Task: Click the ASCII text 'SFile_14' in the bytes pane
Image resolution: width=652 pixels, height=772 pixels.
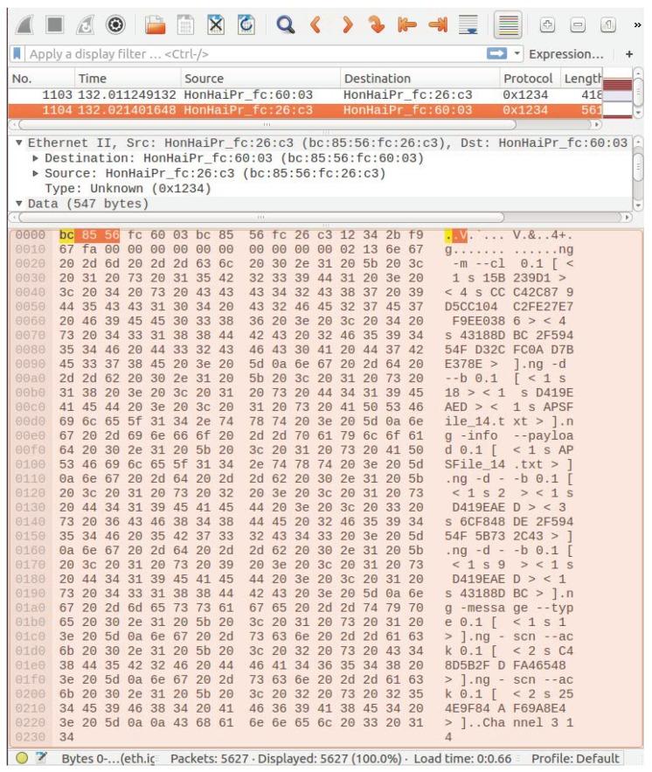Action: click(x=475, y=464)
